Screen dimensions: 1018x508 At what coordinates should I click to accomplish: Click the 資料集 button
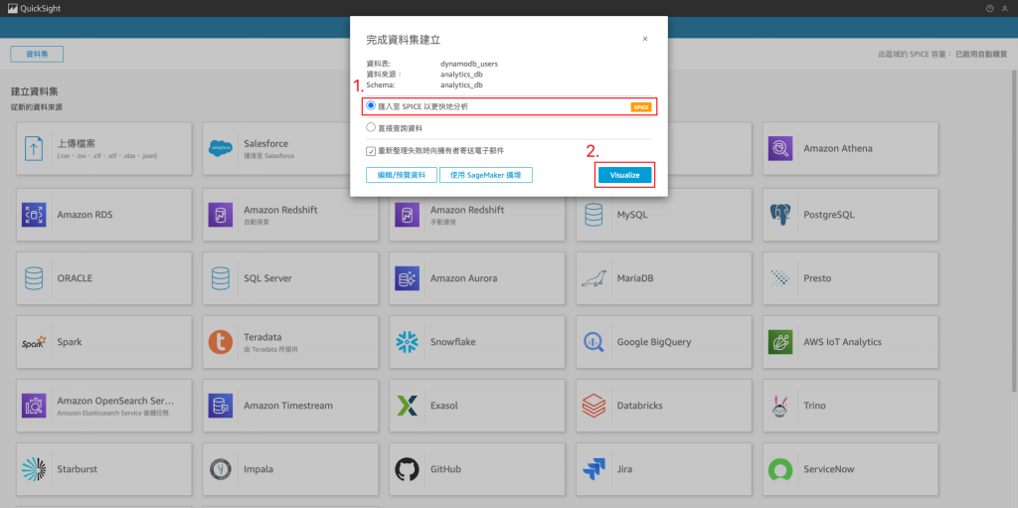click(37, 55)
